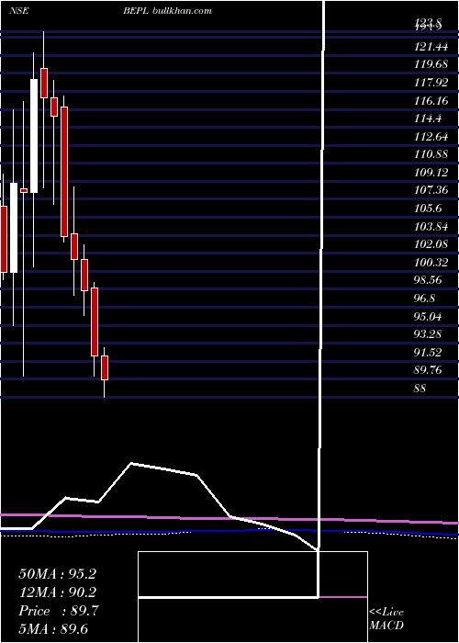This screenshot has width=459, height=643.
Task: Click the Price : 89.7 readout
Action: pos(57,611)
